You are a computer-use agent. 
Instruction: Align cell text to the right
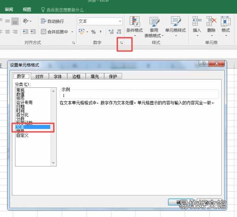pyautogui.click(x=15, y=32)
